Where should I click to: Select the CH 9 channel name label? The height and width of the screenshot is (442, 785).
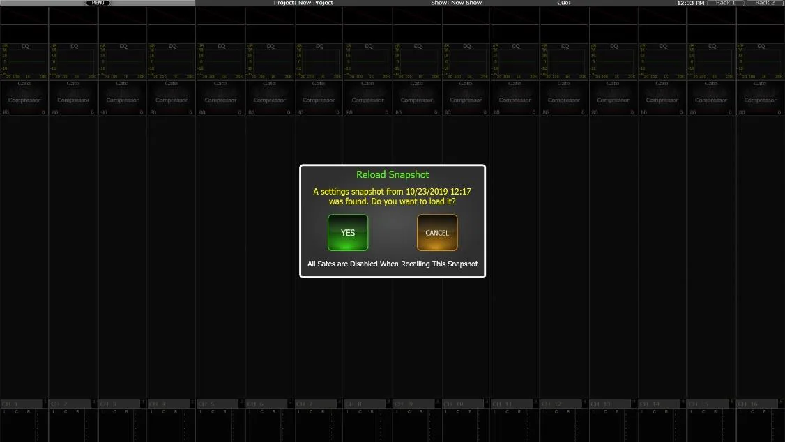point(413,404)
